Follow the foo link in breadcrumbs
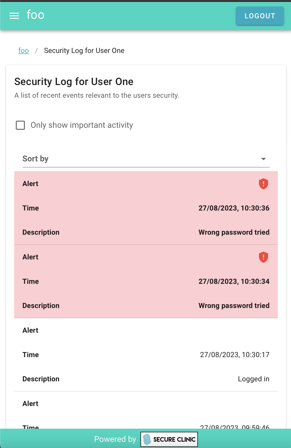The image size is (291, 448). tap(23, 51)
